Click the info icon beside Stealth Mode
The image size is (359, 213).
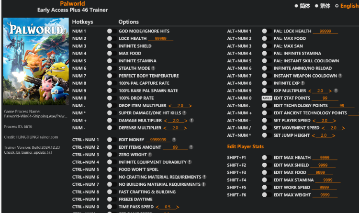pyautogui.click(x=153, y=68)
